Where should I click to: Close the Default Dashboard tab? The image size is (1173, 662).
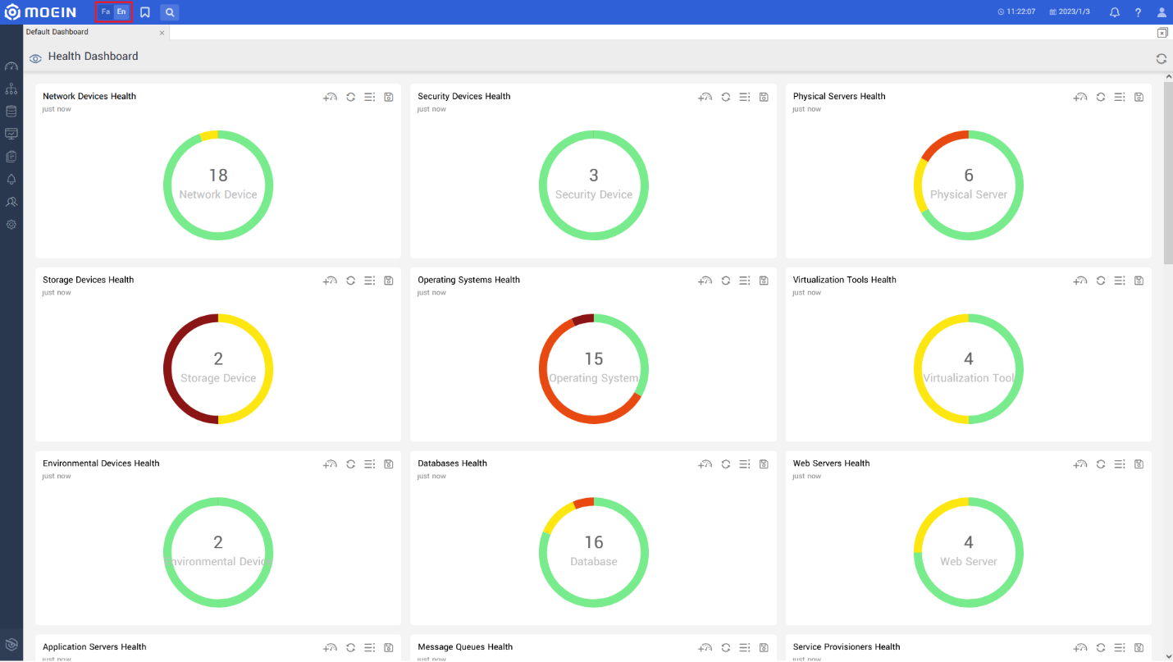162,33
